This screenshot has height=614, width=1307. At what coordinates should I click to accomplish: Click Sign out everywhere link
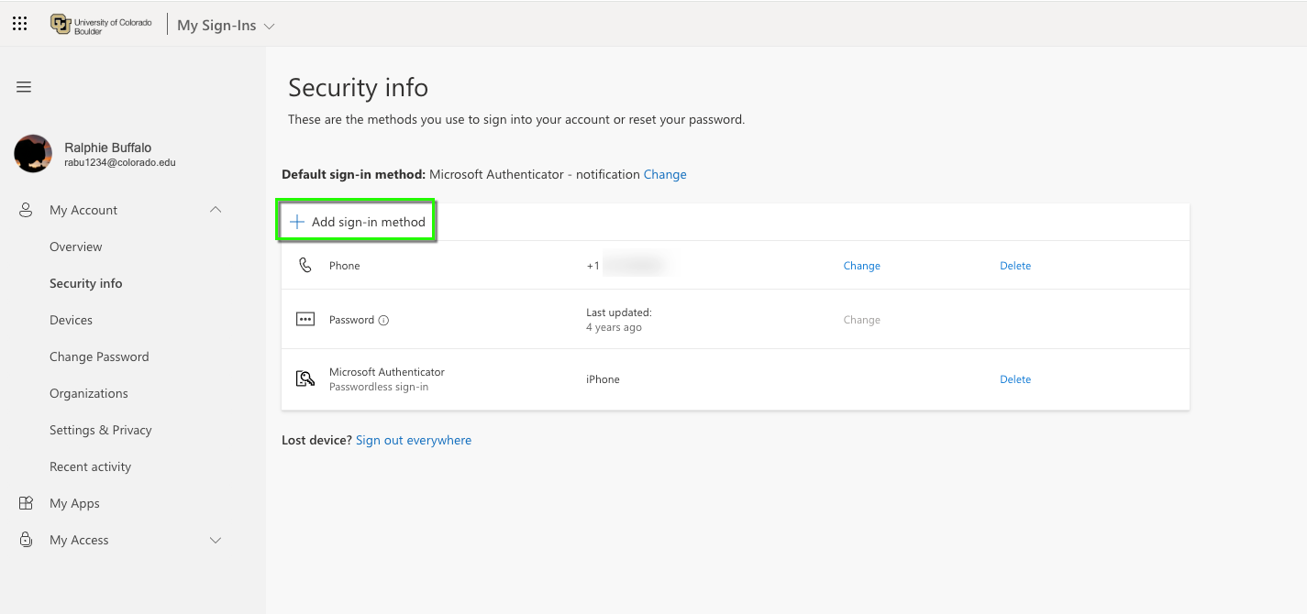(414, 440)
